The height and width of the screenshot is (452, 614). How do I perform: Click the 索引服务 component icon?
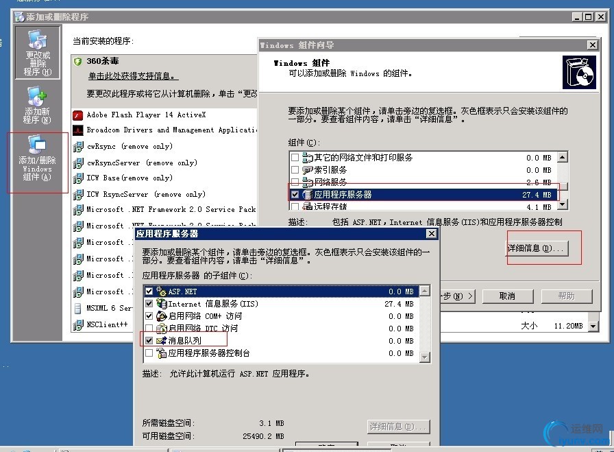[x=308, y=170]
